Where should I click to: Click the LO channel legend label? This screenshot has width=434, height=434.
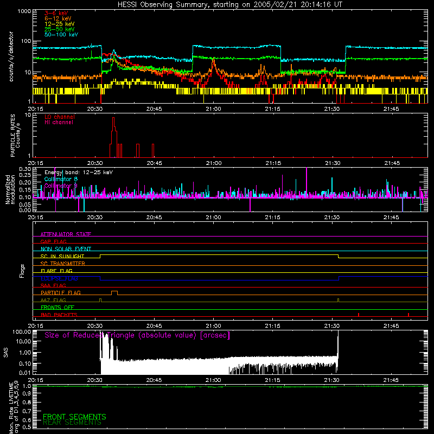click(60, 117)
